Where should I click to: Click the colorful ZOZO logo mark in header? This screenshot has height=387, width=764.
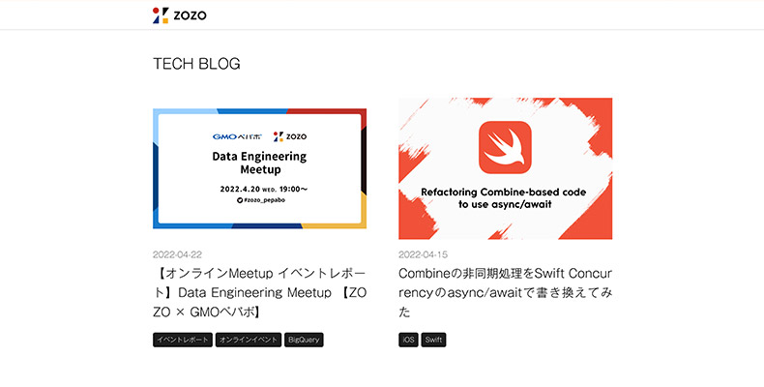[x=161, y=15]
